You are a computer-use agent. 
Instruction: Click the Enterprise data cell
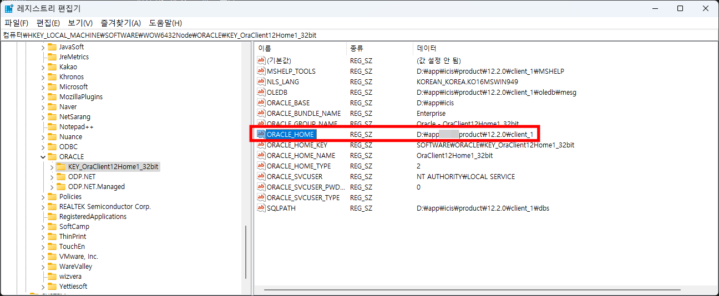431,113
